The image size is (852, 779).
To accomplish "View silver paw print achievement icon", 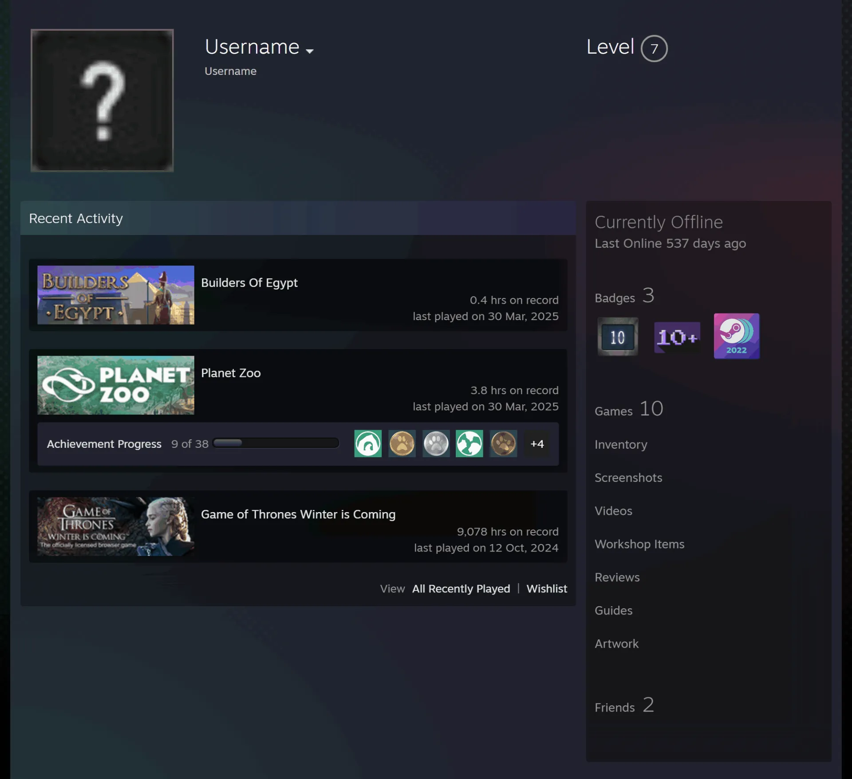I will (x=436, y=443).
